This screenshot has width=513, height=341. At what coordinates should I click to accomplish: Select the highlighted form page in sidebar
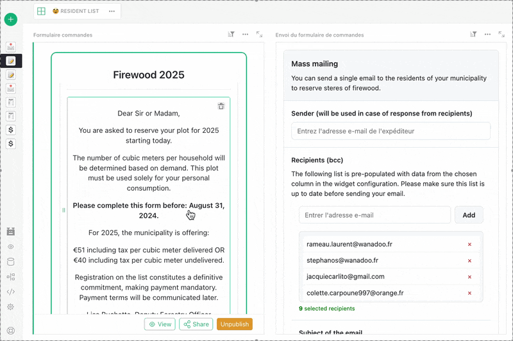pyautogui.click(x=11, y=61)
